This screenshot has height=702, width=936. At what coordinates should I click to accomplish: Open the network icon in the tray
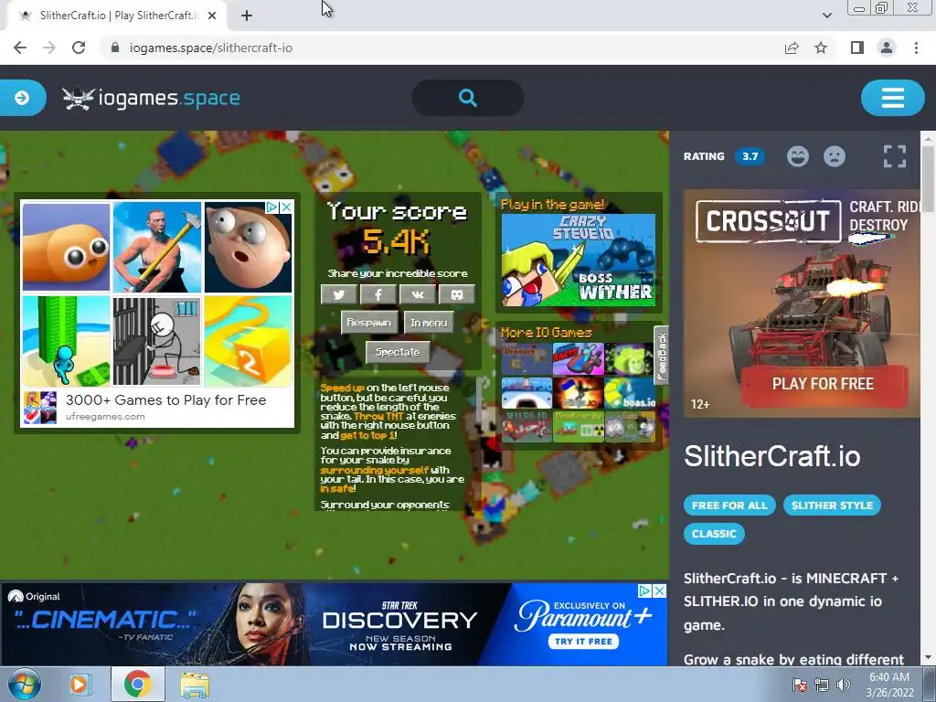click(822, 685)
